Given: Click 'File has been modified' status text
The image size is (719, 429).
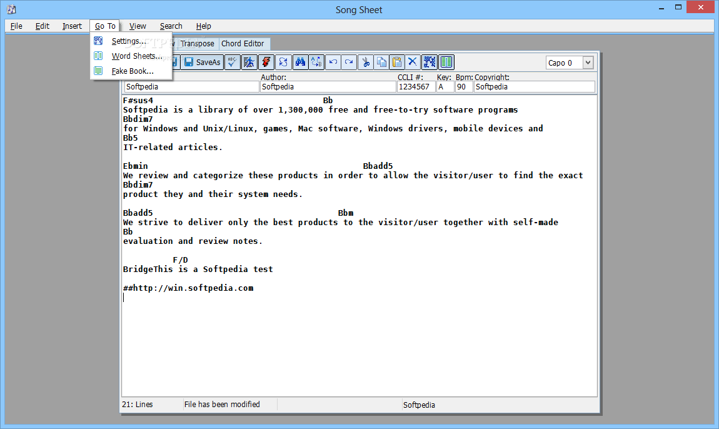Looking at the screenshot, I should click(222, 405).
